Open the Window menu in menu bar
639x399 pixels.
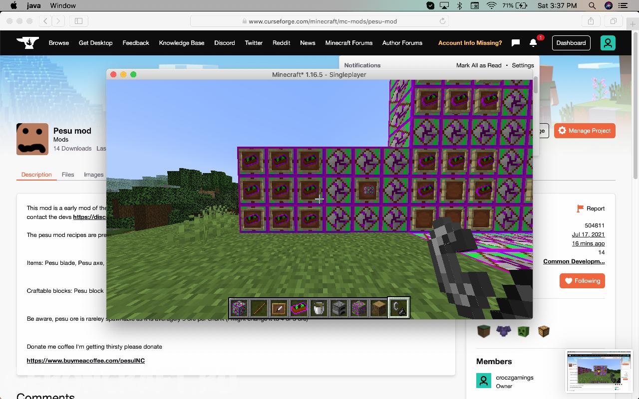tap(63, 5)
